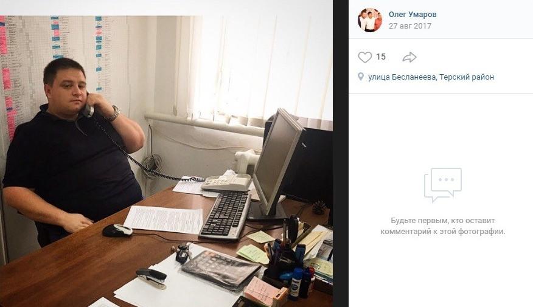Viewport: 533px width, 307px height.
Task: Like the photo with the heart icon
Action: coord(364,57)
